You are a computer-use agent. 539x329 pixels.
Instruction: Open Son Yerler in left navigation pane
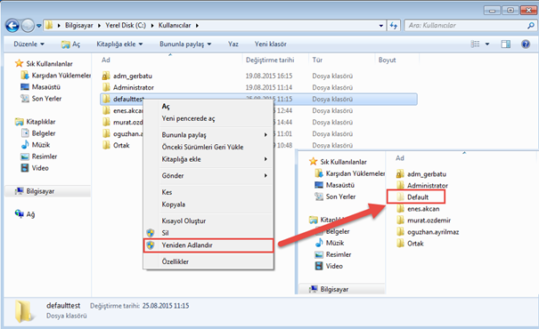(x=41, y=99)
